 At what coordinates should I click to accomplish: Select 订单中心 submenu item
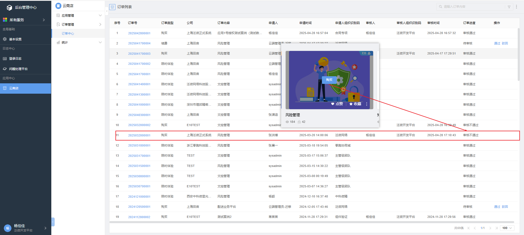click(78, 33)
